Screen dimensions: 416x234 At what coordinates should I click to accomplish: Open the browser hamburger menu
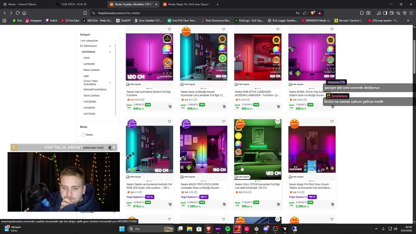[x=411, y=13]
